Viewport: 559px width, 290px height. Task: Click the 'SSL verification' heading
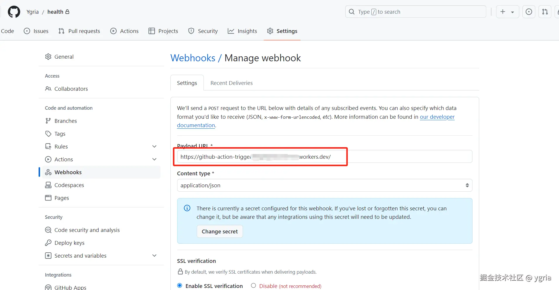pyautogui.click(x=196, y=261)
